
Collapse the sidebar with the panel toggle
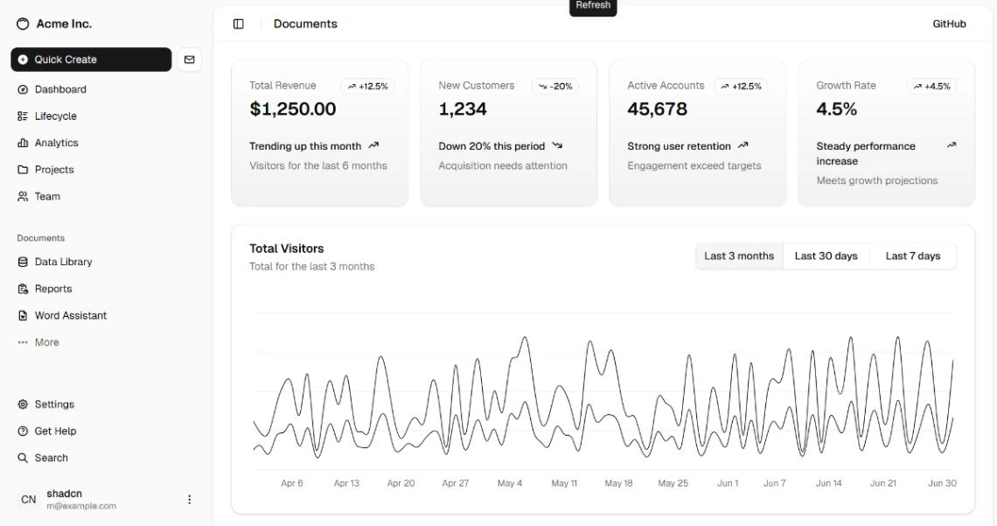238,23
